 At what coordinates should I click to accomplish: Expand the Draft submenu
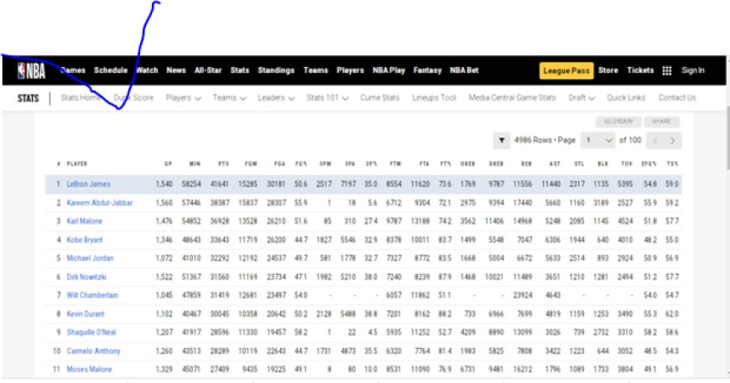click(581, 97)
